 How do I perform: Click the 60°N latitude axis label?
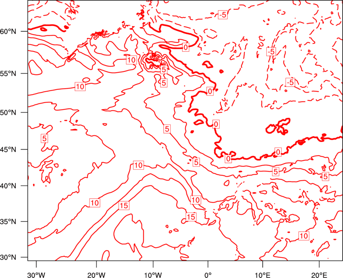tap(8, 32)
